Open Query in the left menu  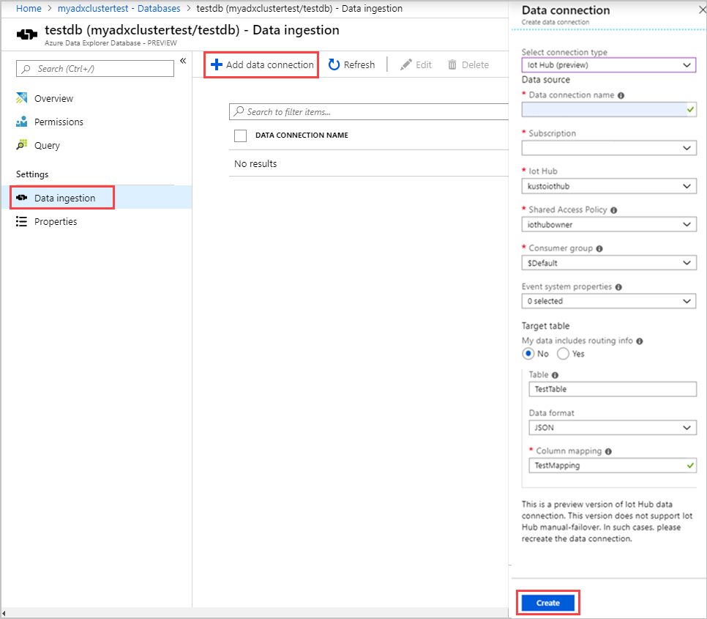[x=47, y=145]
